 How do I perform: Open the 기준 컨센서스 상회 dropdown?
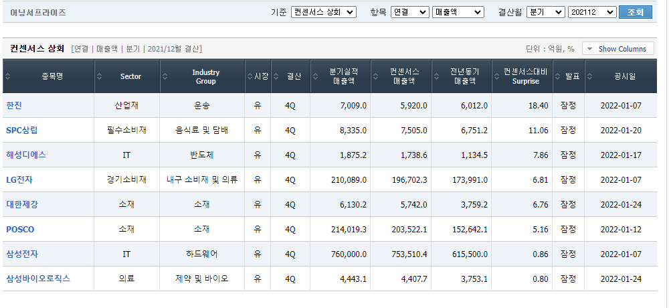tap(323, 12)
